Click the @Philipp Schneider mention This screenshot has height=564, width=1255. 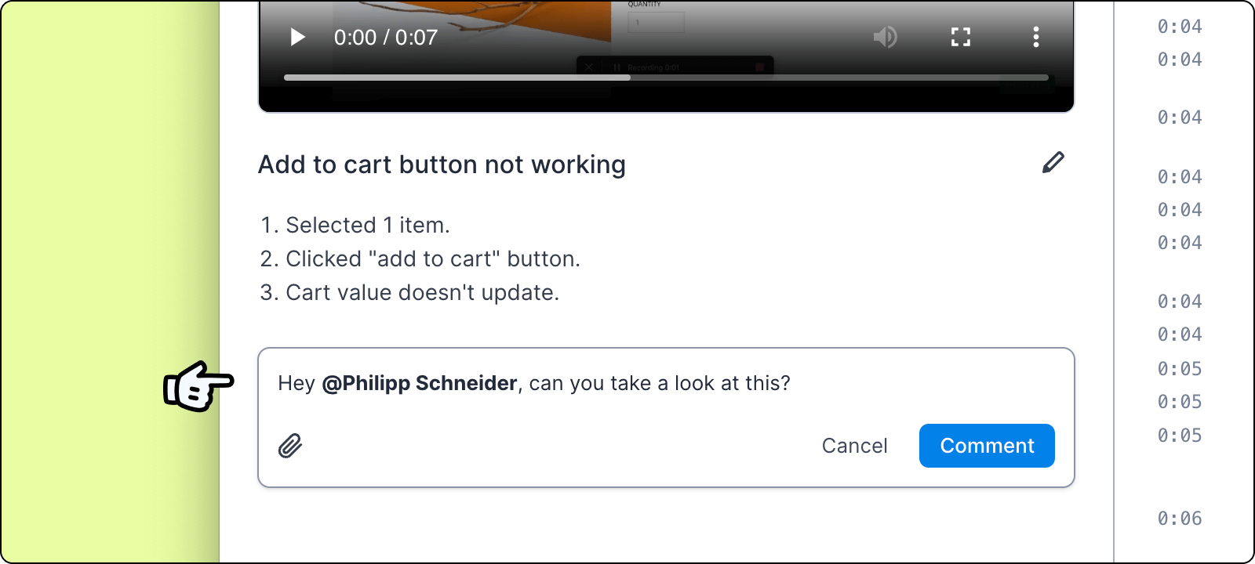pos(420,383)
